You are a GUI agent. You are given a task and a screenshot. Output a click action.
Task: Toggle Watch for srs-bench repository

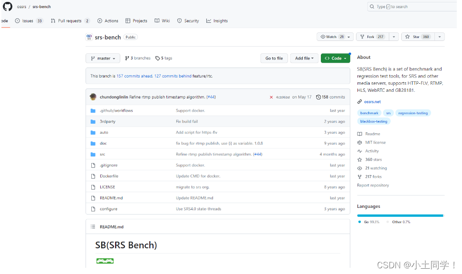pos(335,37)
